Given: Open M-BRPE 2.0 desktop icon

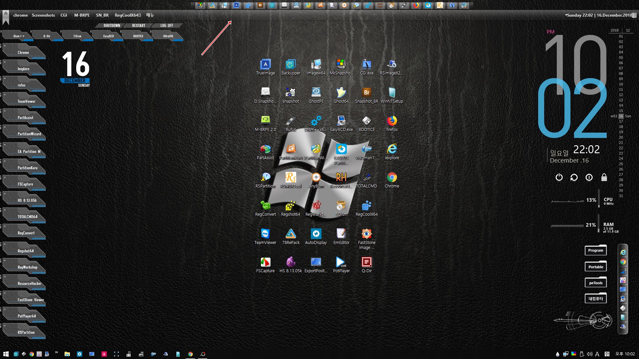Looking at the screenshot, I should click(x=265, y=123).
